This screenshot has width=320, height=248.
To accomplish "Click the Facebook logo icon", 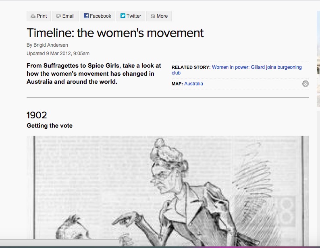I will coord(86,16).
